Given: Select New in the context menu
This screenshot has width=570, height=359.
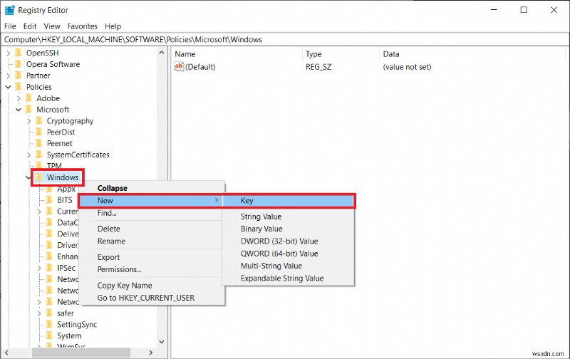Looking at the screenshot, I should pyautogui.click(x=151, y=201).
